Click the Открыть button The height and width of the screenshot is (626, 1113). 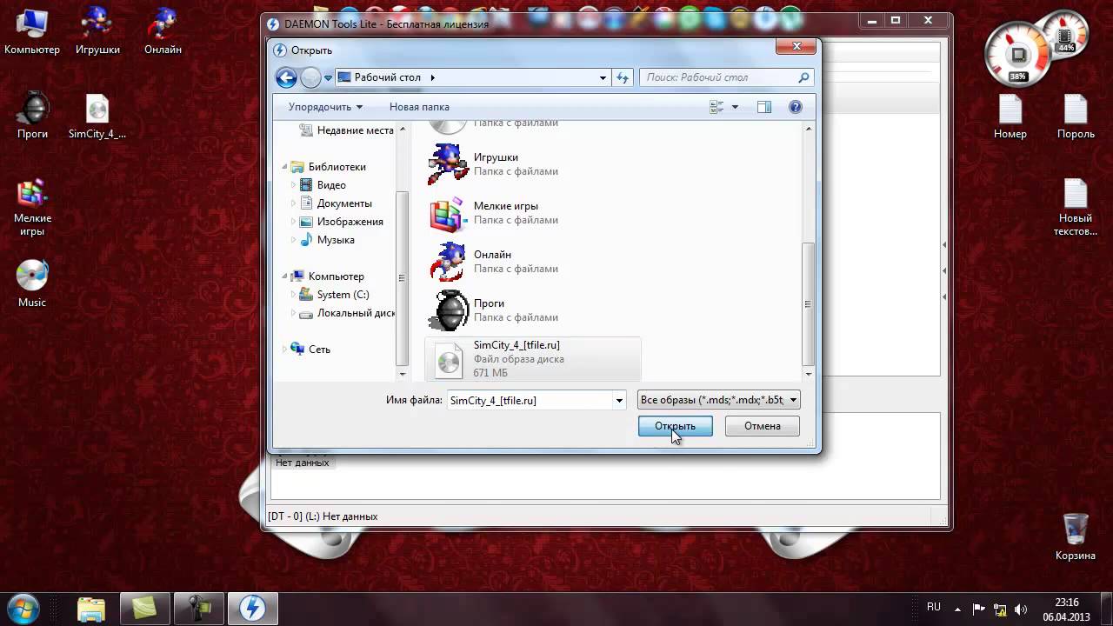pyautogui.click(x=676, y=426)
